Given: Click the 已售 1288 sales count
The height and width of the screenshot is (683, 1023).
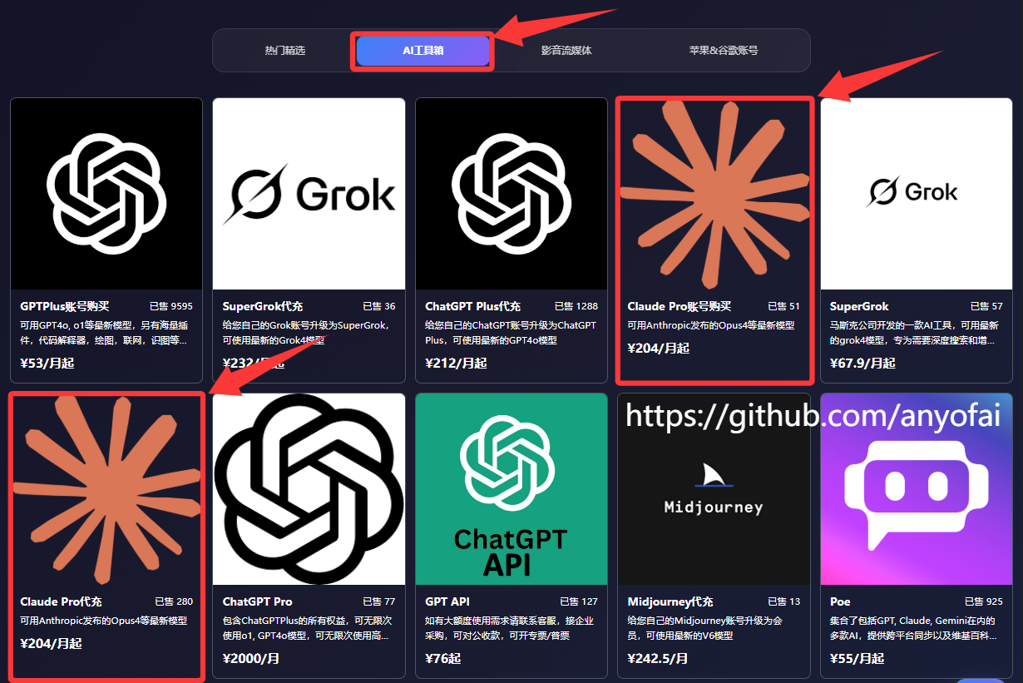Looking at the screenshot, I should (576, 306).
